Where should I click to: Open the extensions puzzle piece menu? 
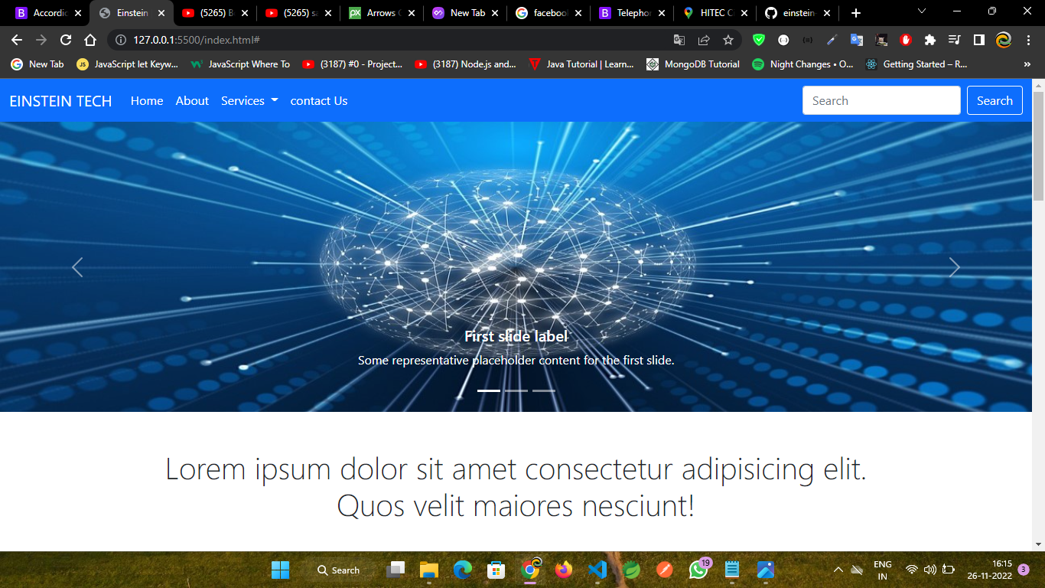click(x=929, y=40)
